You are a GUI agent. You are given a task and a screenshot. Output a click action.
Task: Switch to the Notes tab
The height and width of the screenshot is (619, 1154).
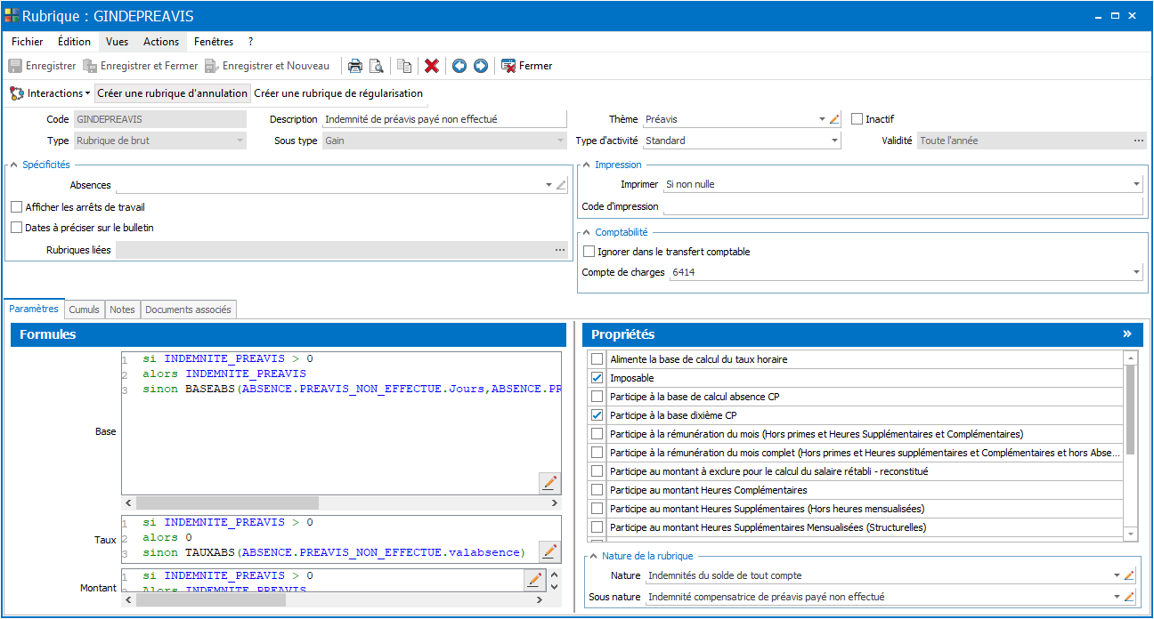coord(122,309)
